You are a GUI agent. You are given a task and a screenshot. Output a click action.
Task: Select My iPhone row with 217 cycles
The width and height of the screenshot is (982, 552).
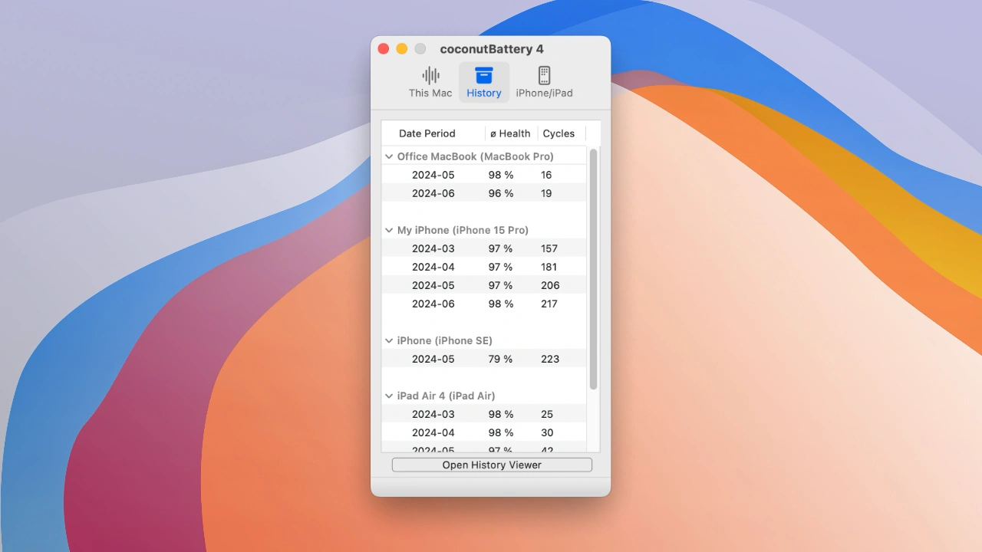(483, 304)
